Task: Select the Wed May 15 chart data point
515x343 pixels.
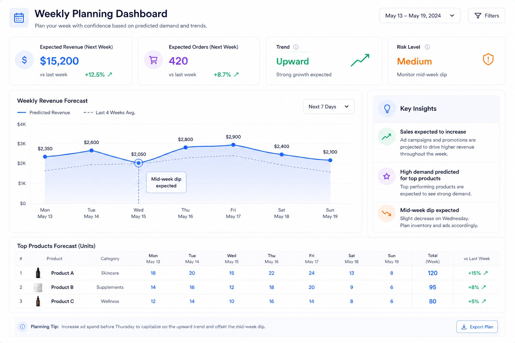Action: [138, 163]
